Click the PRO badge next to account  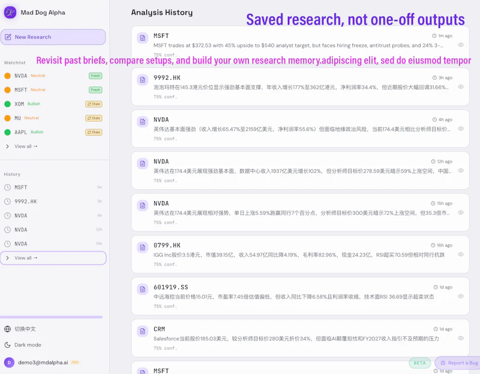pos(75,363)
